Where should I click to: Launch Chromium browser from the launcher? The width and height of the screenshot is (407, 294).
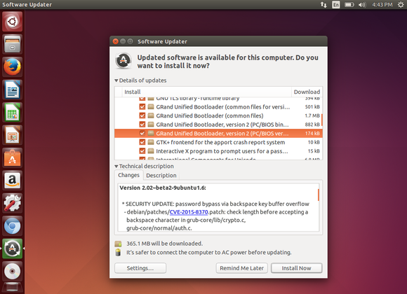(12, 226)
